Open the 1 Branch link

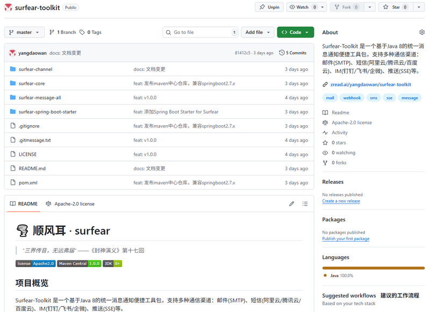coord(62,32)
